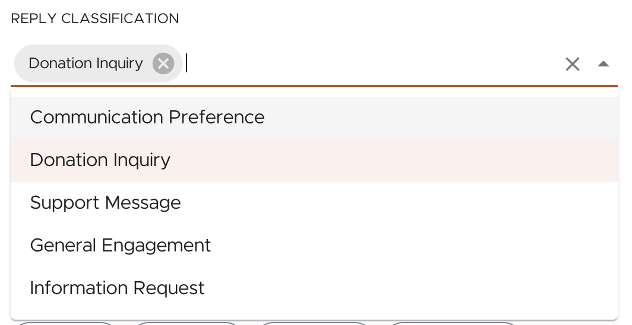
Task: Add Support Message as a classification
Action: [105, 203]
